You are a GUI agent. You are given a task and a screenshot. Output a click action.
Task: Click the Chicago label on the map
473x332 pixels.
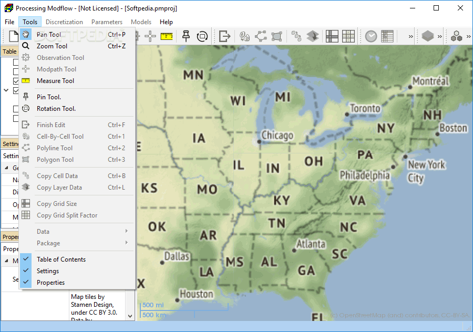[277, 136]
